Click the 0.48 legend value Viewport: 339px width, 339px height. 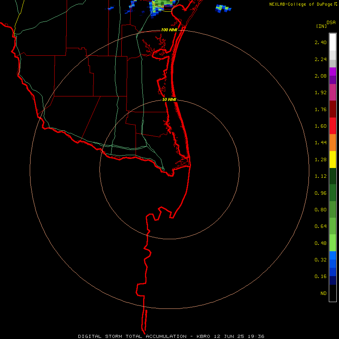321,243
